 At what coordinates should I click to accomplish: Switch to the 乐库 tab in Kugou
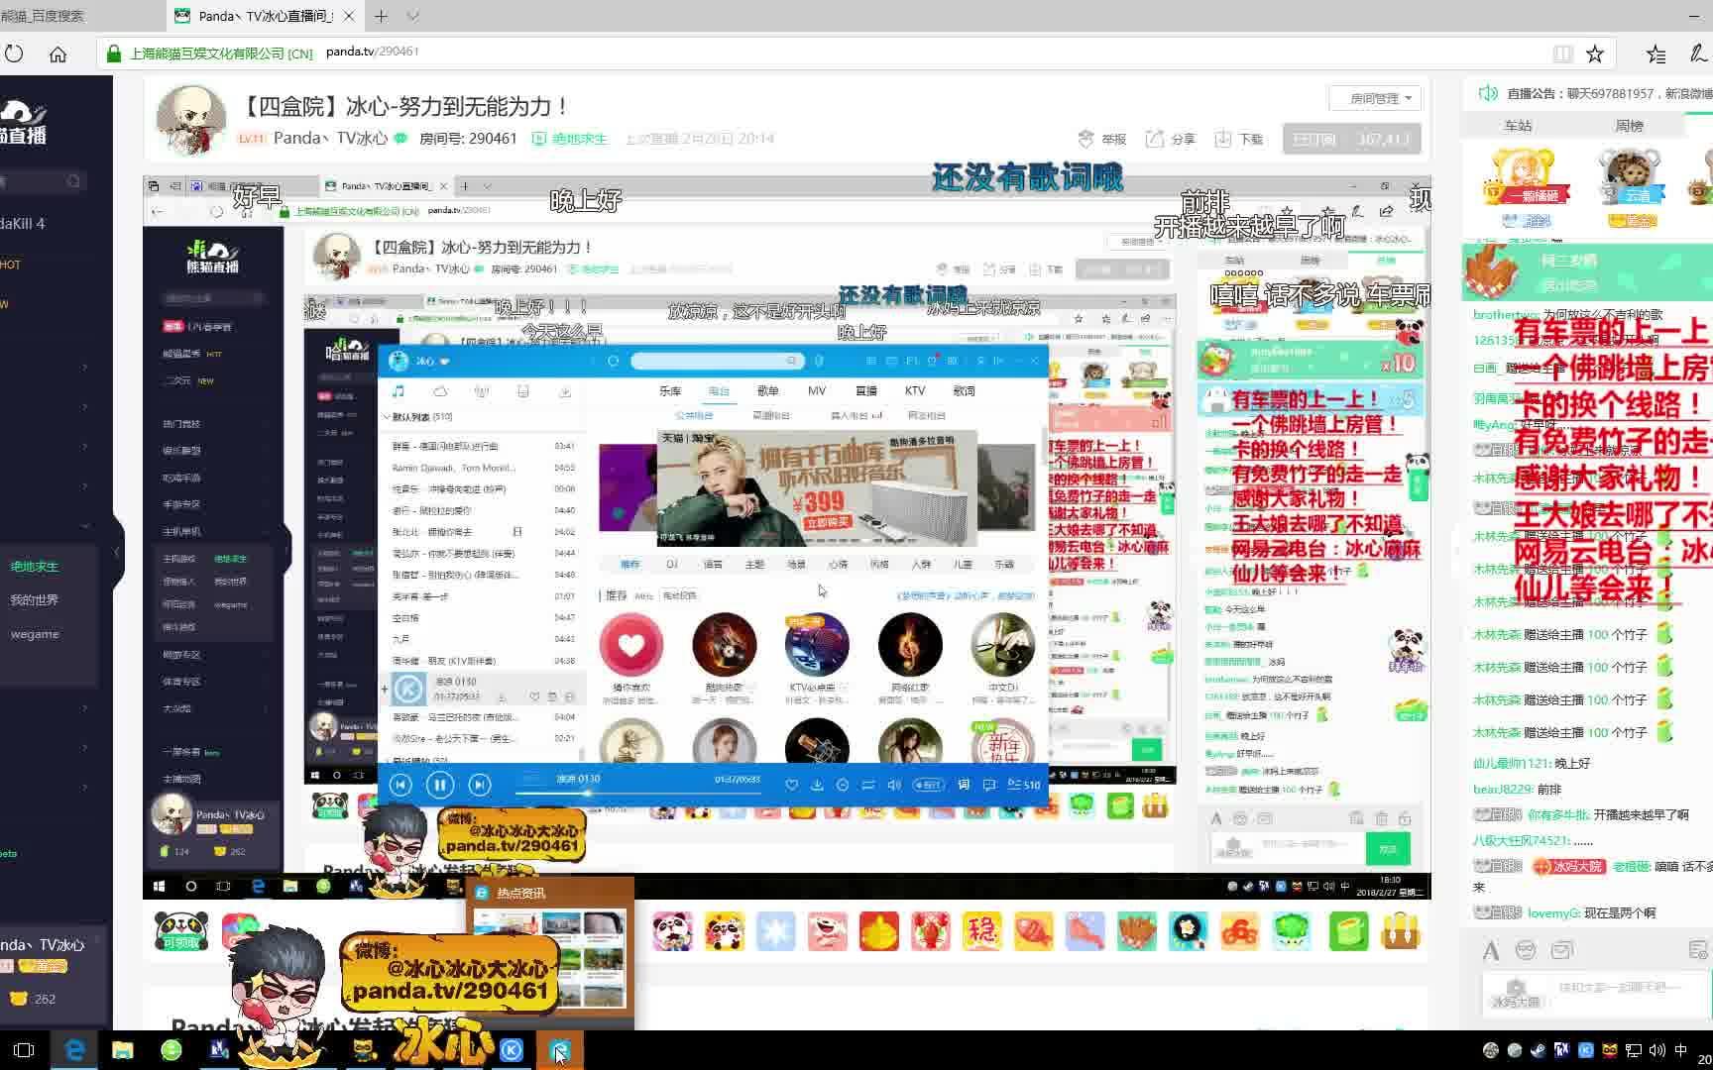coord(670,390)
